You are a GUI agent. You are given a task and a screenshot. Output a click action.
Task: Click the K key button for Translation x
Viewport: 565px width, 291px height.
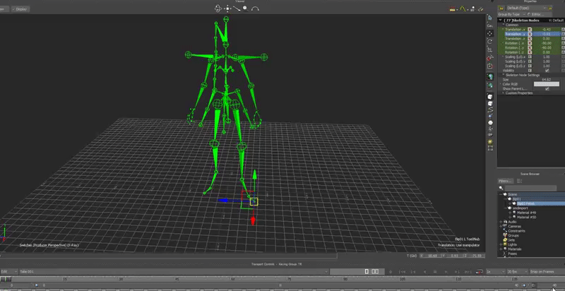point(530,29)
